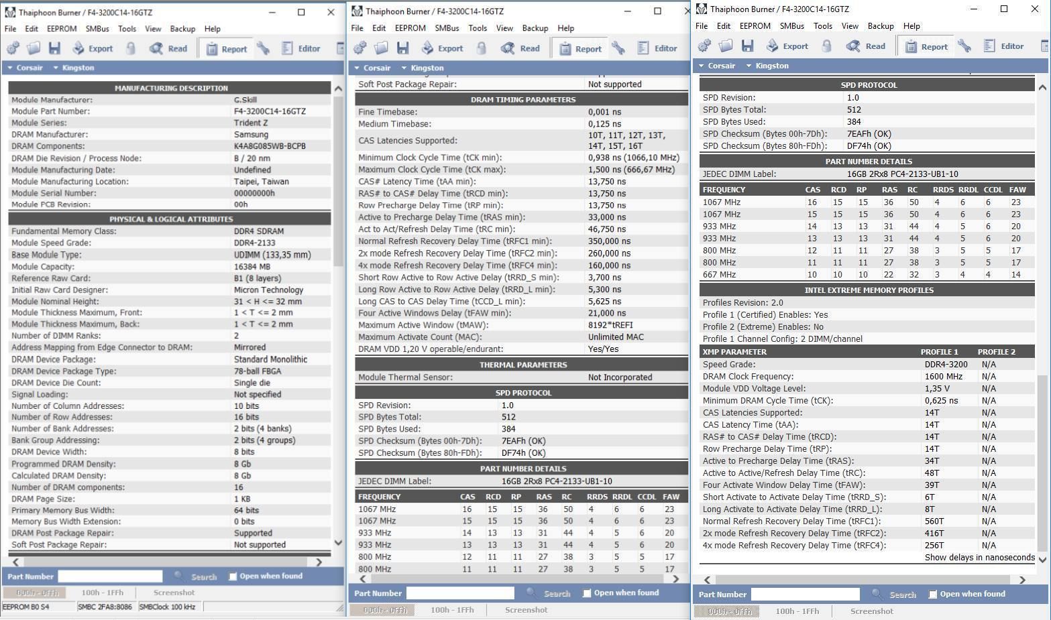This screenshot has height=620, width=1051.
Task: Open Editor in the left window toolbar
Action: (300, 48)
